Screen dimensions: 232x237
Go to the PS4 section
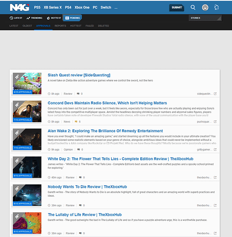[68, 8]
